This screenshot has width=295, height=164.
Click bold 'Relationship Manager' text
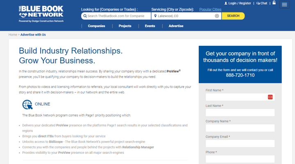[138, 147]
